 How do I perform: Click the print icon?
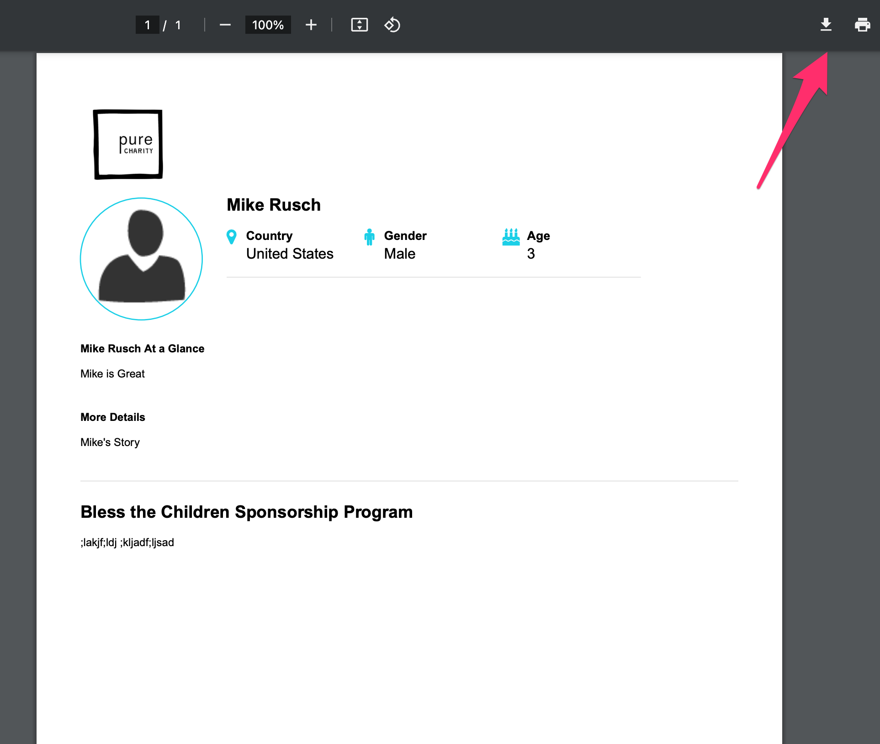[862, 25]
